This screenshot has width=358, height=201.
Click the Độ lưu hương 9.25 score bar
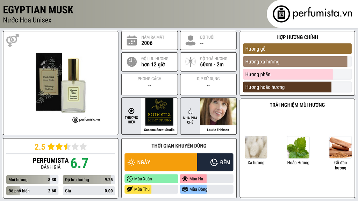[x=89, y=180]
